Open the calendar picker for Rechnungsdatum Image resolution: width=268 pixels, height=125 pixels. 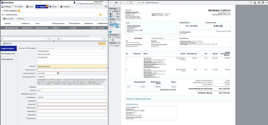[x=58, y=73]
